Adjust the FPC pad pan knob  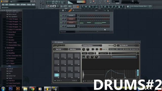[88, 49]
